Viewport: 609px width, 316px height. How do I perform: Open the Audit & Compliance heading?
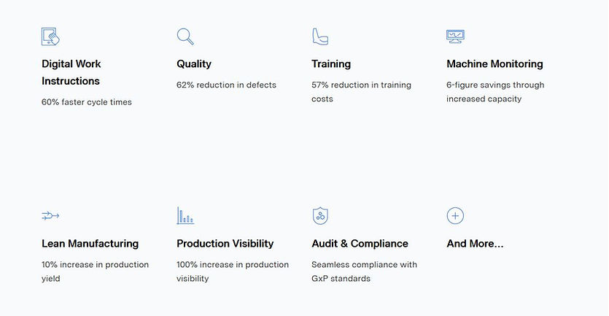(360, 243)
